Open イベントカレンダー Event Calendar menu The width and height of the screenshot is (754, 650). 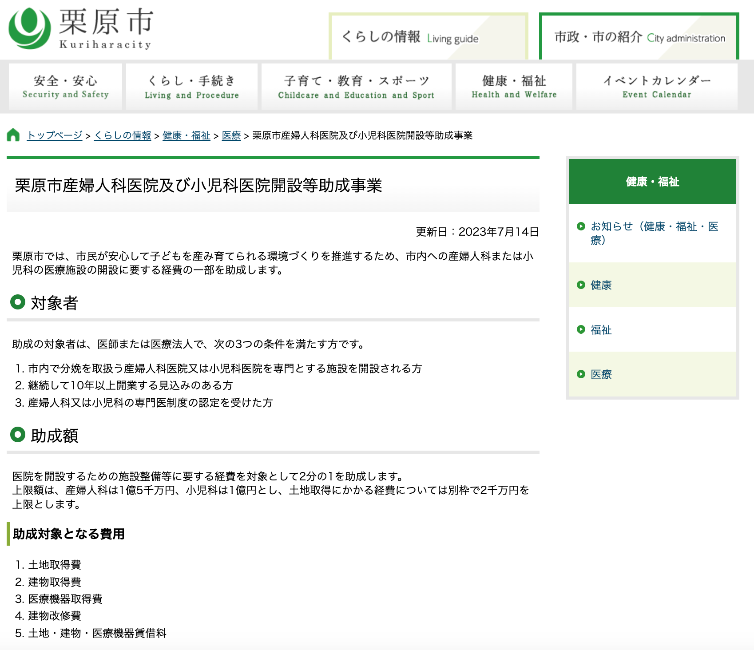coord(657,87)
